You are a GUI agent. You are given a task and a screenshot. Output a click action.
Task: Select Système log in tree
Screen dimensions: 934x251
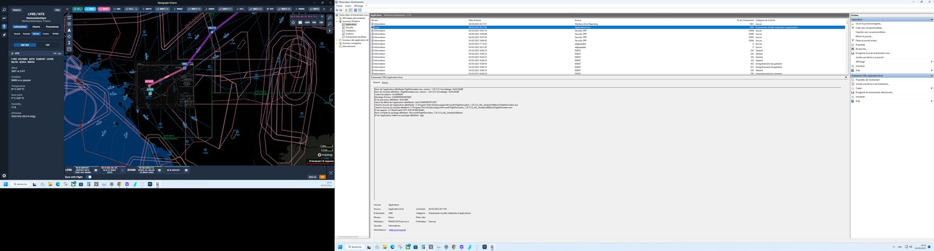coord(349,34)
